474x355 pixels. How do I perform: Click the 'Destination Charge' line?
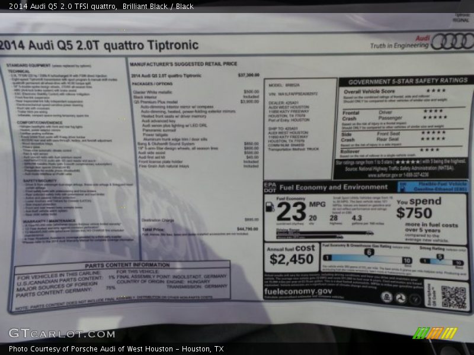(158, 220)
